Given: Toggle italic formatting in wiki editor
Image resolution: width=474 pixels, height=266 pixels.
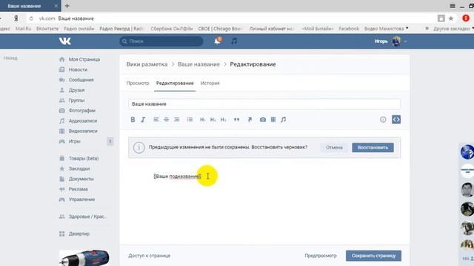Looking at the screenshot, I should point(143,120).
